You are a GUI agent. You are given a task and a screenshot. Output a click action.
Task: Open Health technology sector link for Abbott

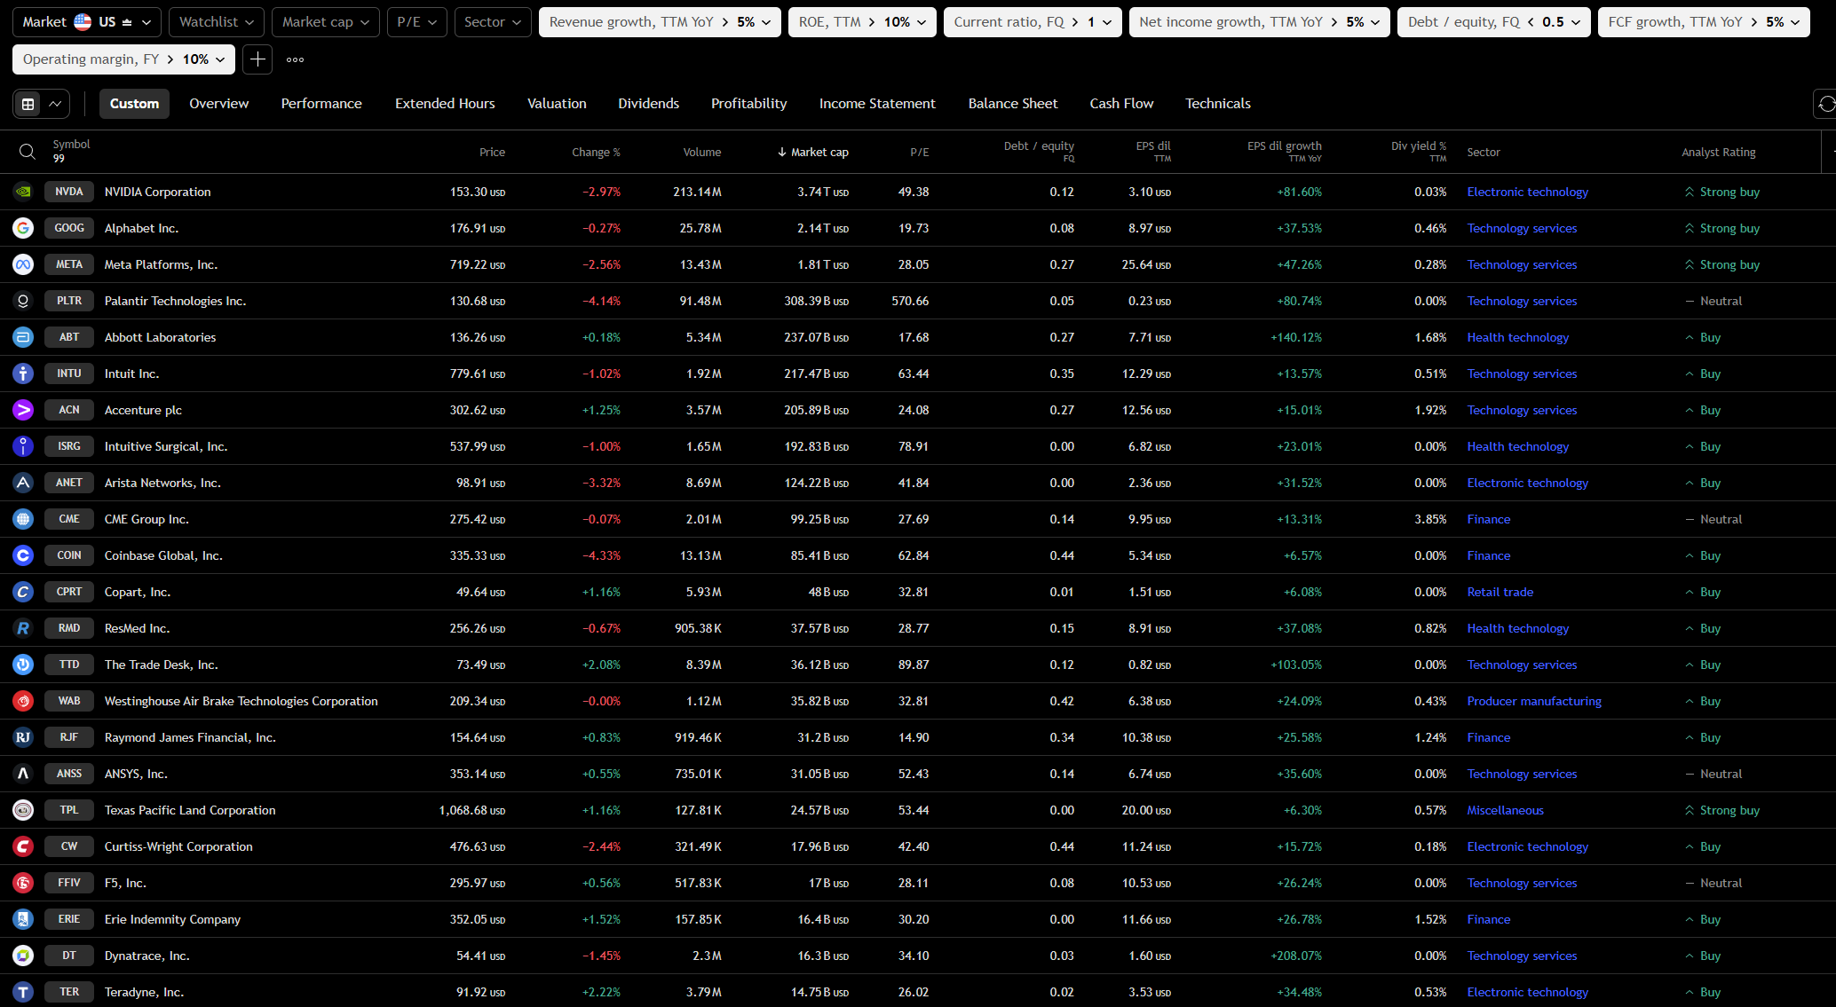click(x=1517, y=337)
